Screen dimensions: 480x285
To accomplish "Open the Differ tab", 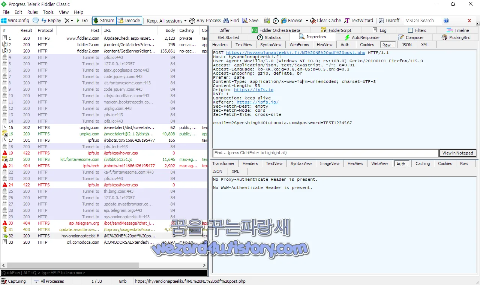I will [225, 30].
